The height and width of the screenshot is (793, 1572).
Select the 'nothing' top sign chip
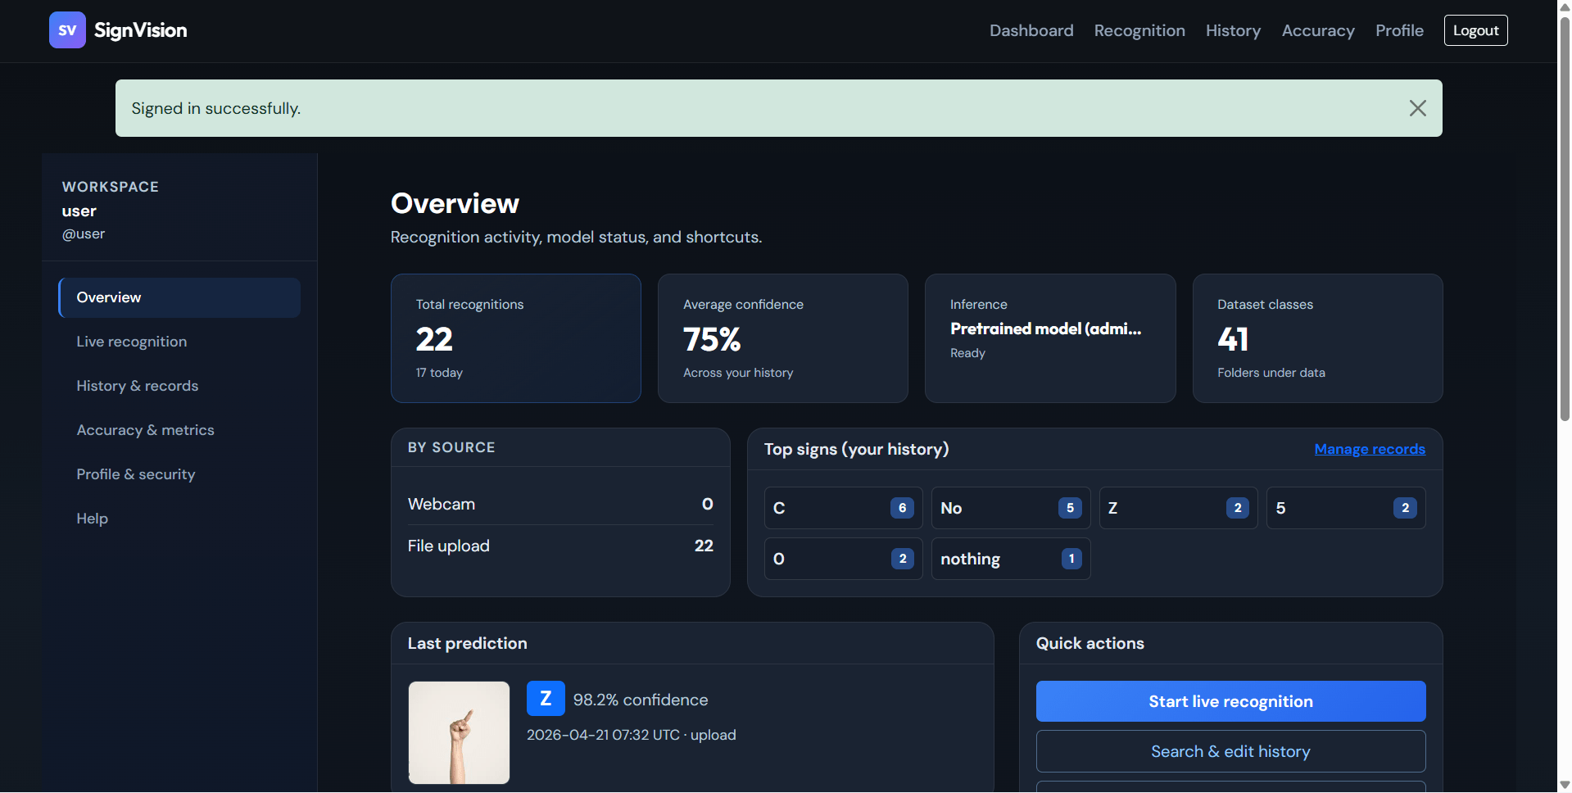pos(1011,559)
